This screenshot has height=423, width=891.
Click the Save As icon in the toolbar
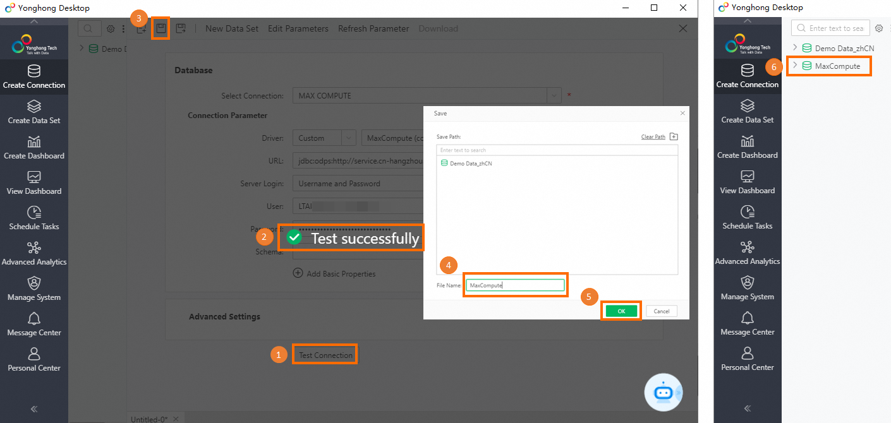click(181, 28)
